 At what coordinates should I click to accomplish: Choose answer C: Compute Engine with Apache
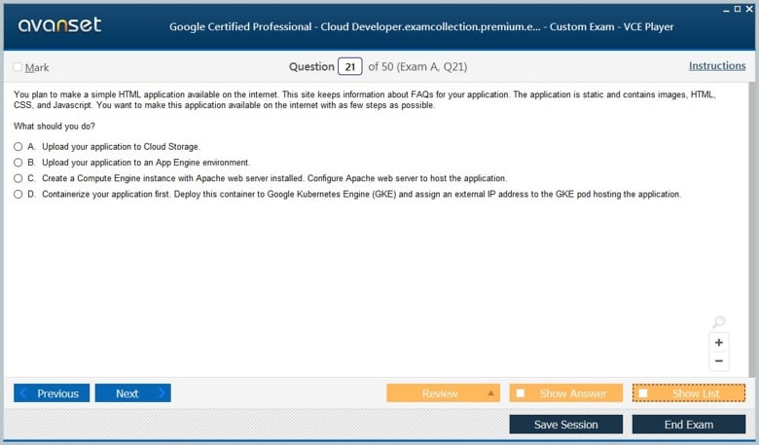click(18, 178)
